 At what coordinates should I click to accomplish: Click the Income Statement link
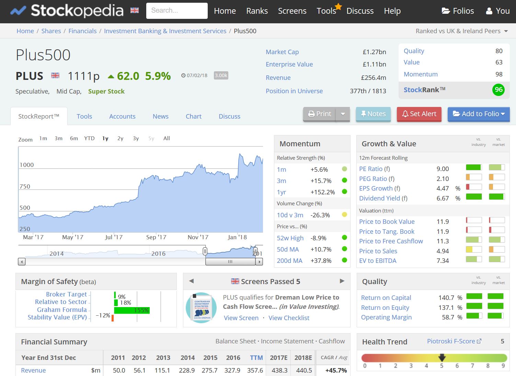(287, 341)
